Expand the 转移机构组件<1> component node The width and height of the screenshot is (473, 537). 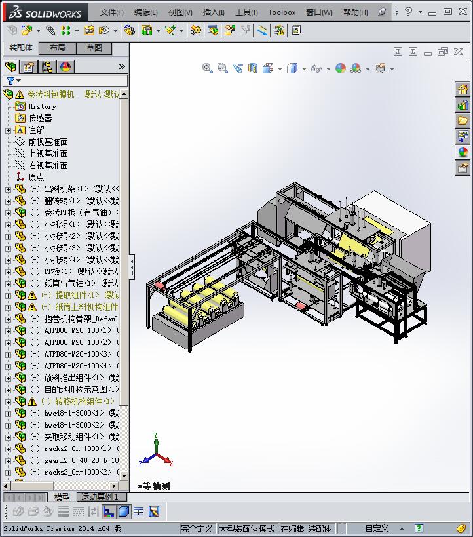9,402
